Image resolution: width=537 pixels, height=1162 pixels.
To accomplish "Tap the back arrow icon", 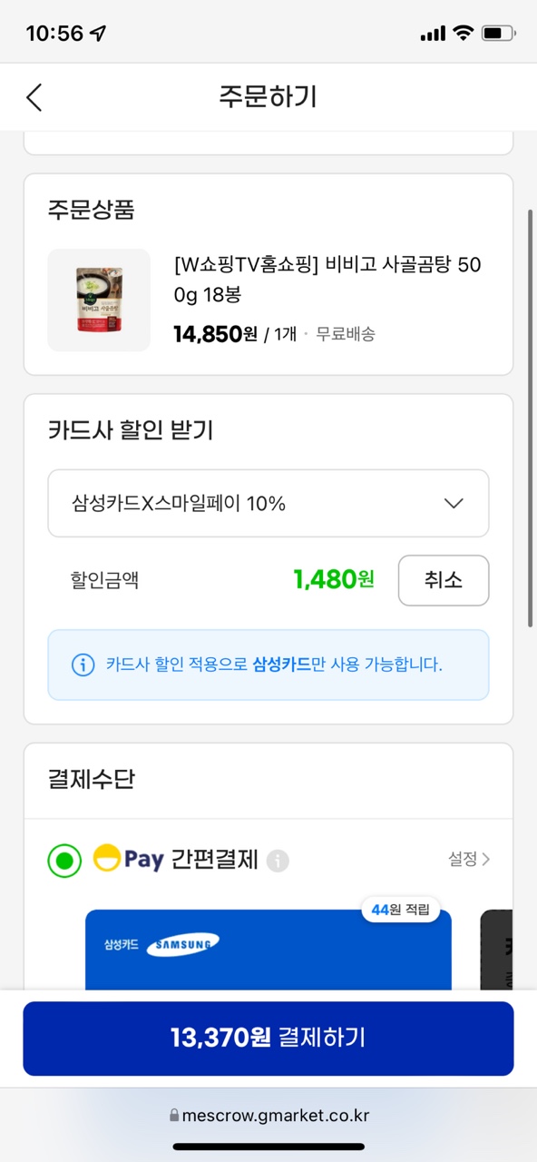I will (x=34, y=97).
